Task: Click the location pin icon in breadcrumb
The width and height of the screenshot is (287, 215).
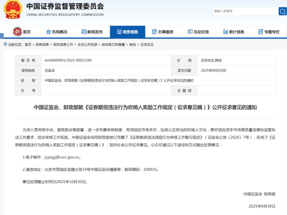Action: tap(5, 44)
